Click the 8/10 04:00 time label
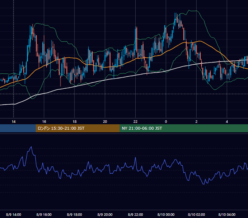Viewport: 248px width, 218px height. pyautogui.click(x=227, y=214)
